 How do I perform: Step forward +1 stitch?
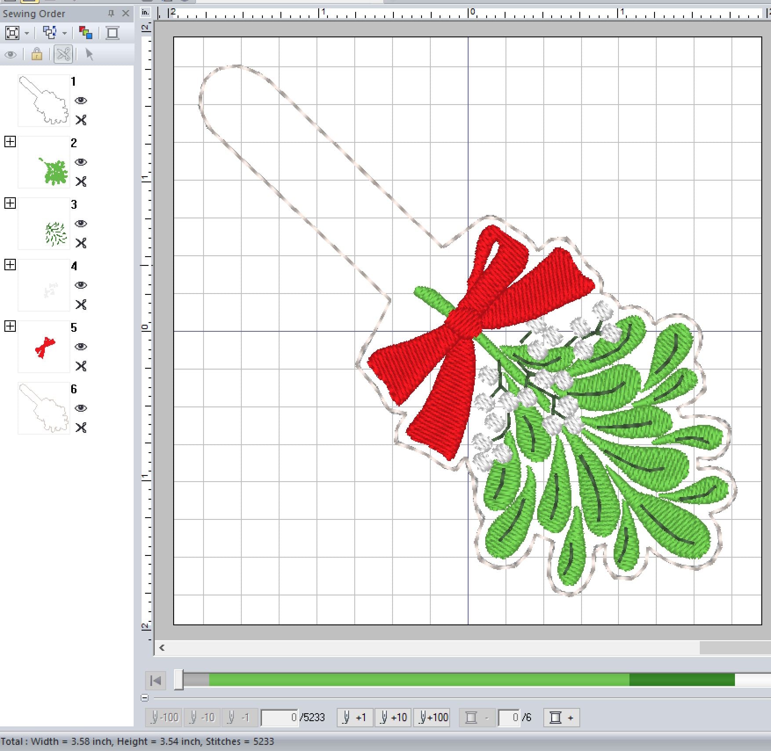354,718
